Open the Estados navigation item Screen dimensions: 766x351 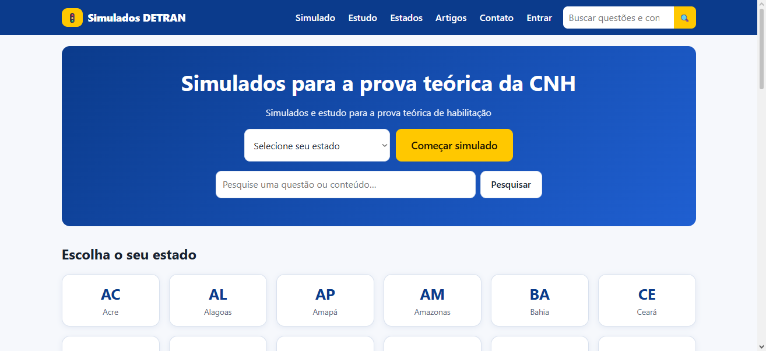(x=406, y=17)
